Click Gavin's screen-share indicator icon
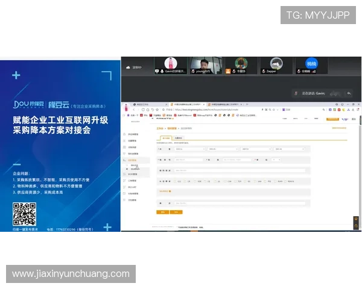Screen dimensions: 362x289 (157, 72)
